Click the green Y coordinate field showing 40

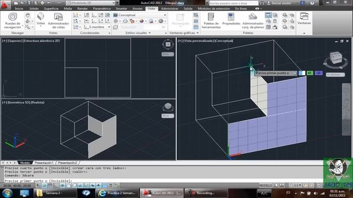click(x=310, y=73)
